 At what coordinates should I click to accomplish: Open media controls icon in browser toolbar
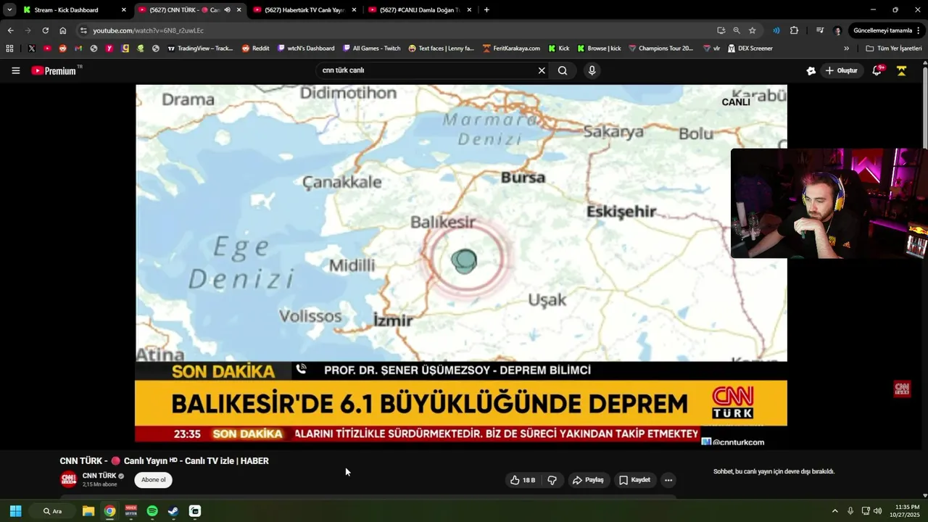[819, 30]
